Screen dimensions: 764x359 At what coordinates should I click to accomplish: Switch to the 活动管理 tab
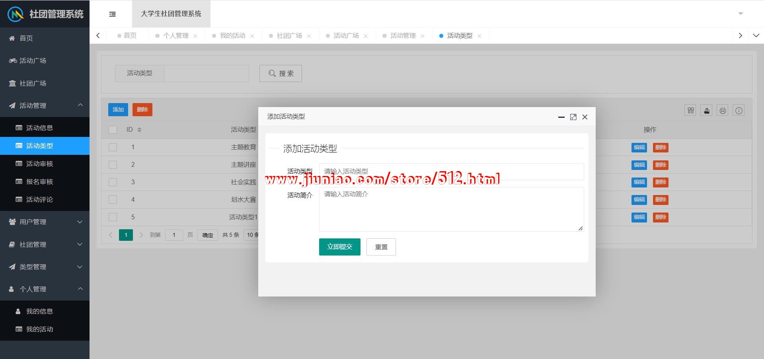click(403, 36)
